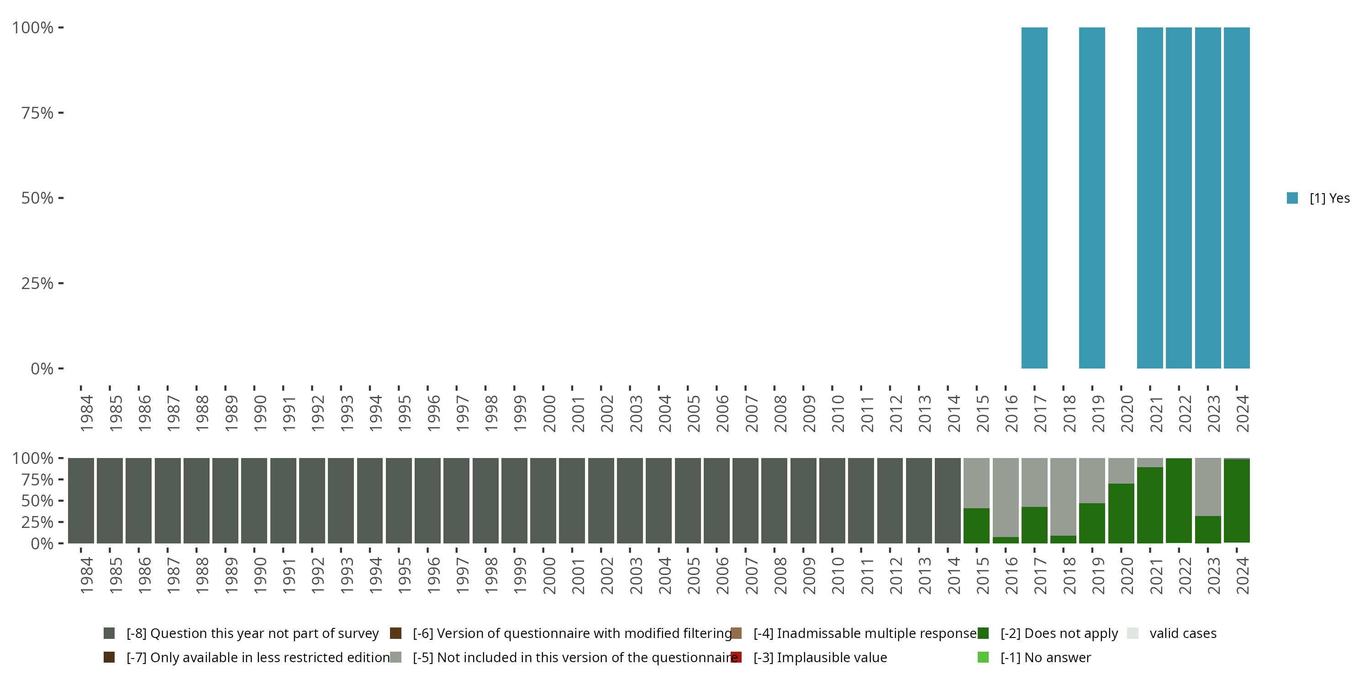
Task: Click the light green [-1] No answer swatch
Action: click(983, 657)
